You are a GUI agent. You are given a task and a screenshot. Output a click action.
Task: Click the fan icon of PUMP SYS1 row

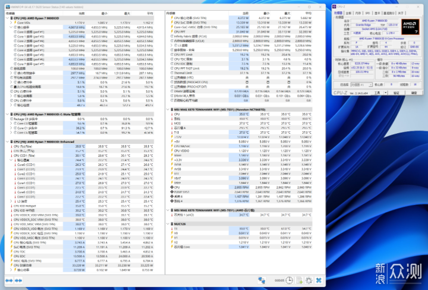tap(172, 192)
